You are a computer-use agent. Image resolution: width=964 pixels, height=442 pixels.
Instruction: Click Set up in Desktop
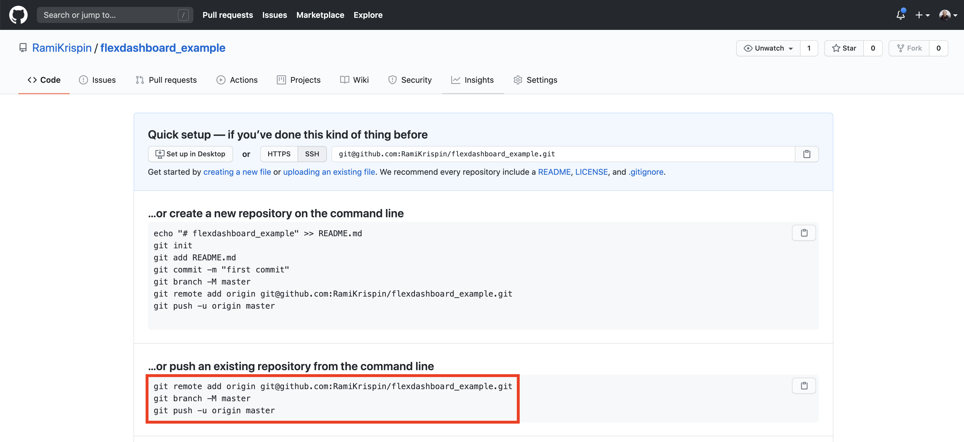[x=190, y=154]
